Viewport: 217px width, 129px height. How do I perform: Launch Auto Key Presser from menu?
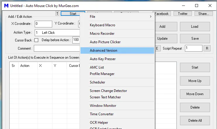coord(117,59)
